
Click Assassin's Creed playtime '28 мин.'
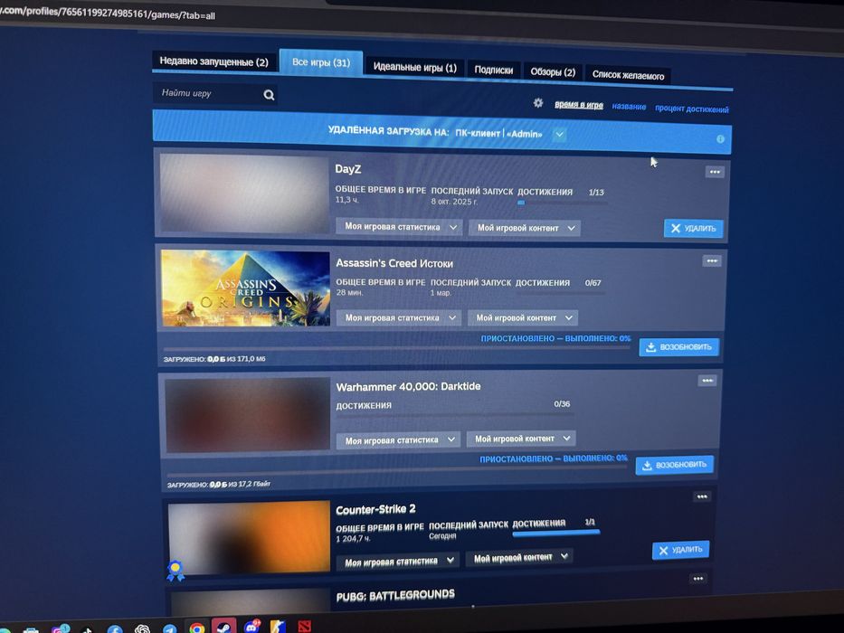point(350,292)
